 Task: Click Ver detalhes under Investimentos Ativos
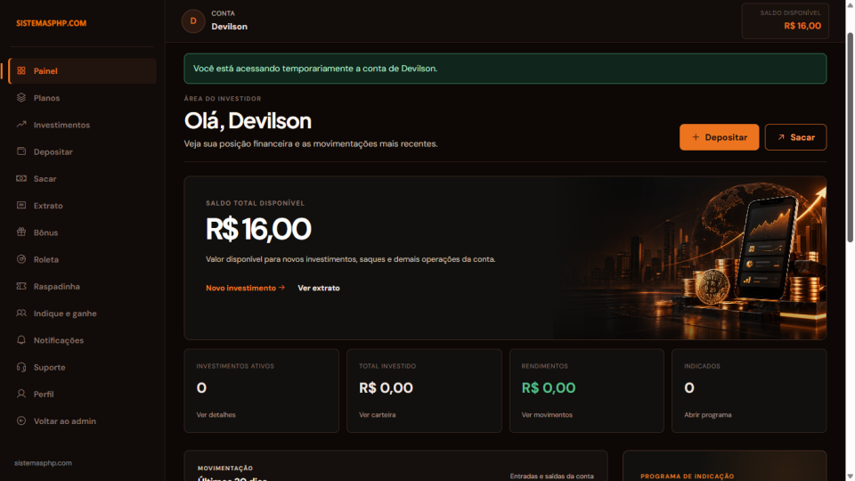tap(216, 415)
